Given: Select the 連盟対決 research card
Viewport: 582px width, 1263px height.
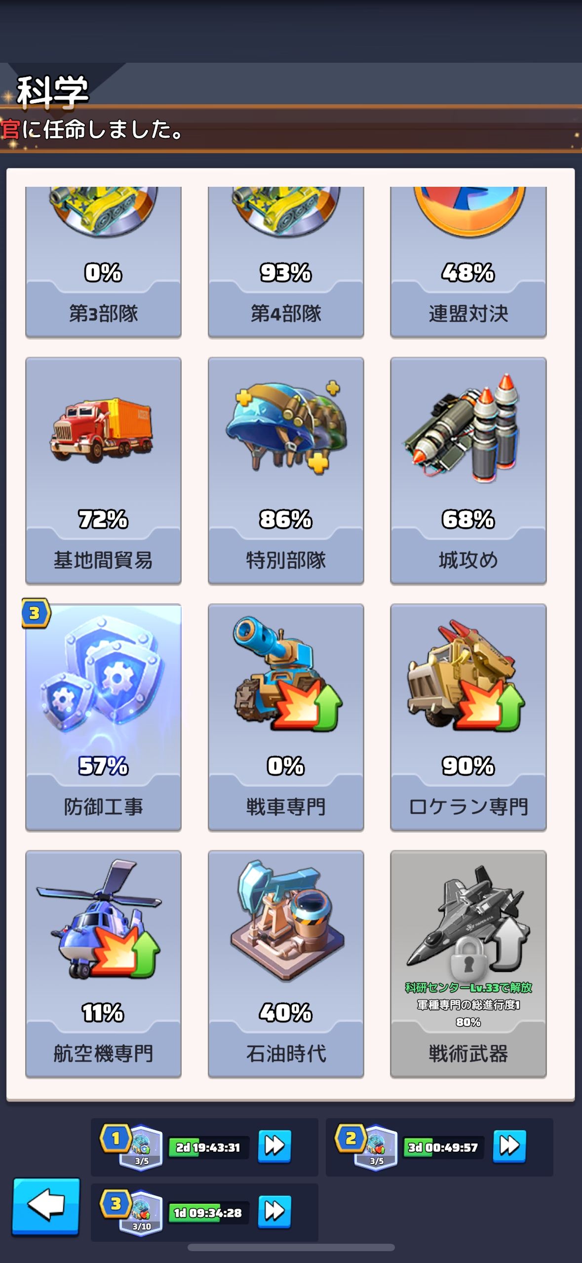Looking at the screenshot, I should (x=468, y=262).
